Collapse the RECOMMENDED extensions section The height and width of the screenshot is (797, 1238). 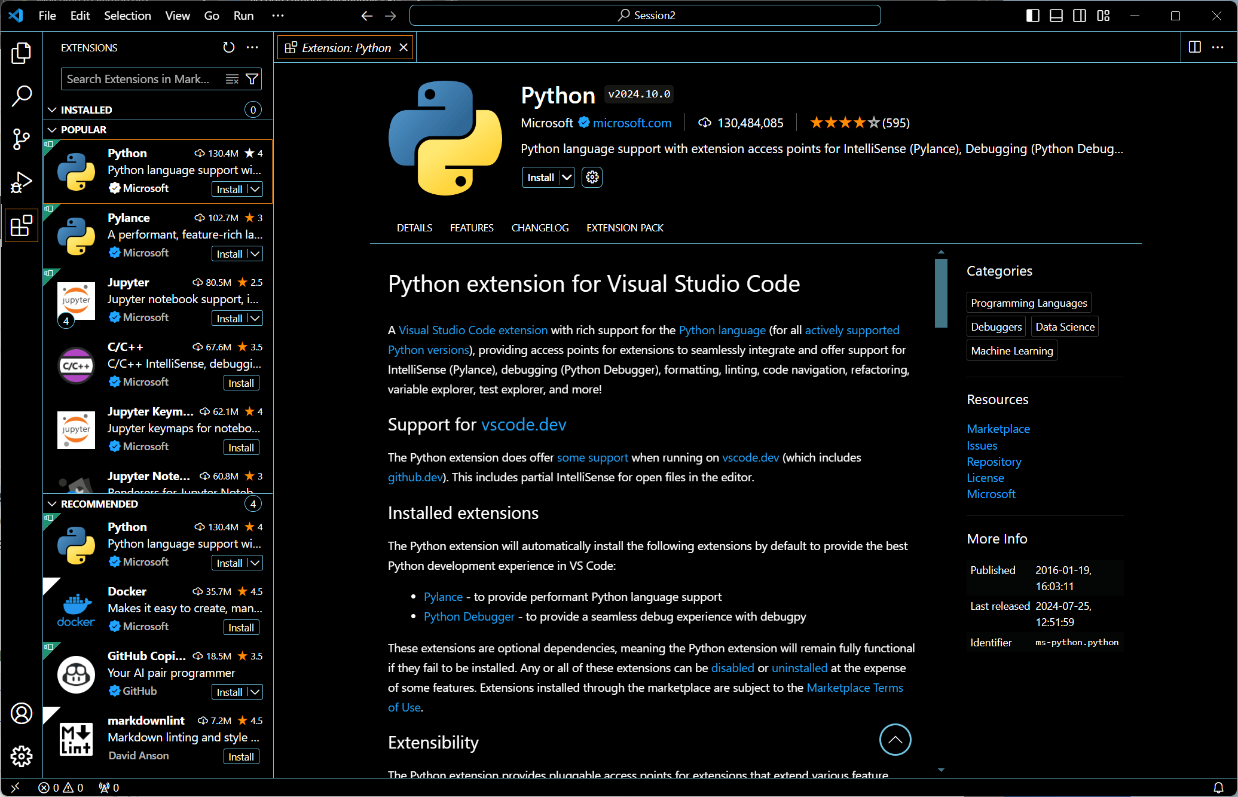pyautogui.click(x=53, y=504)
